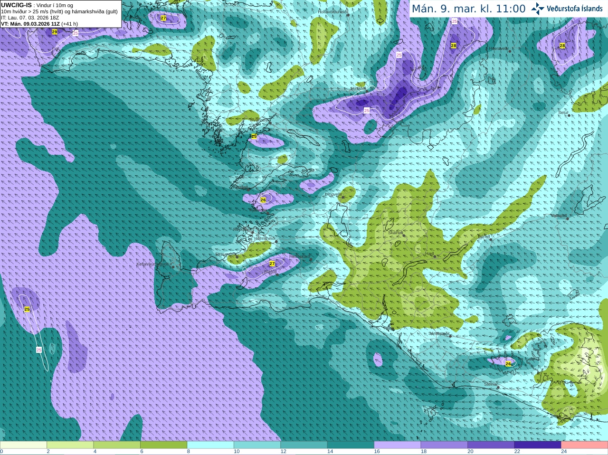This screenshot has width=608, height=455.
Task: Click the UWC/IG-IS model title
Action: point(16,5)
